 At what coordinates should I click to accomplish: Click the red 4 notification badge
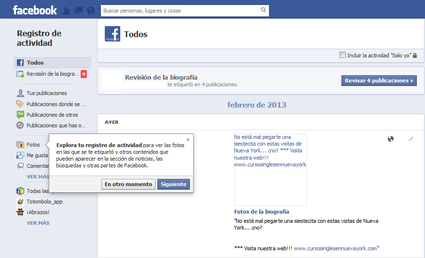tap(84, 74)
